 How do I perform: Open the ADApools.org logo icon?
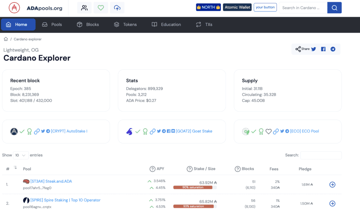click(x=14, y=7)
